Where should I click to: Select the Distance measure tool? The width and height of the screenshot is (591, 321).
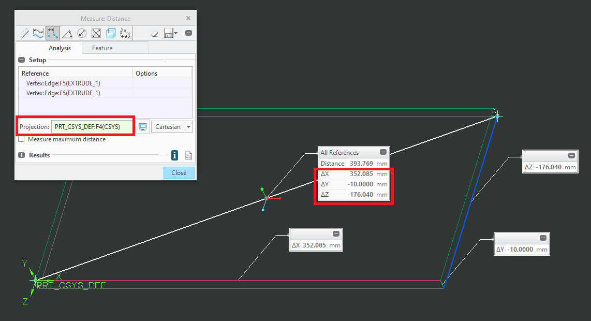[x=53, y=33]
